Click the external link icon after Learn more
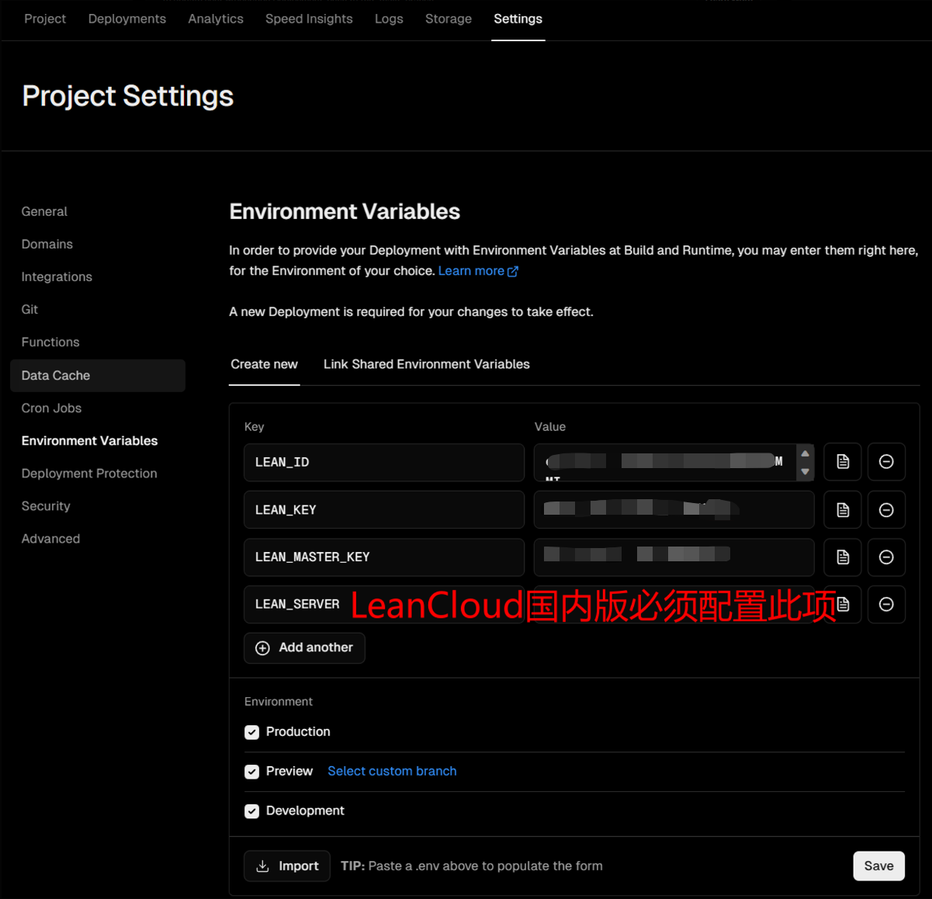 [513, 271]
